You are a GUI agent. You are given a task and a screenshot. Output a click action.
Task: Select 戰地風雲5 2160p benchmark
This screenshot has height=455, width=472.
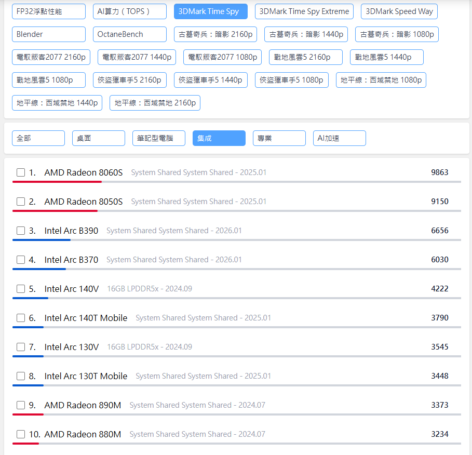(x=306, y=57)
